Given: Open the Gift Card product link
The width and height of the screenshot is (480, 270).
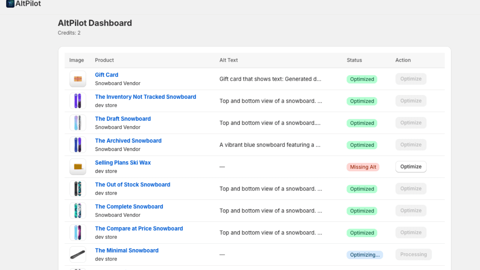Looking at the screenshot, I should pos(106,75).
